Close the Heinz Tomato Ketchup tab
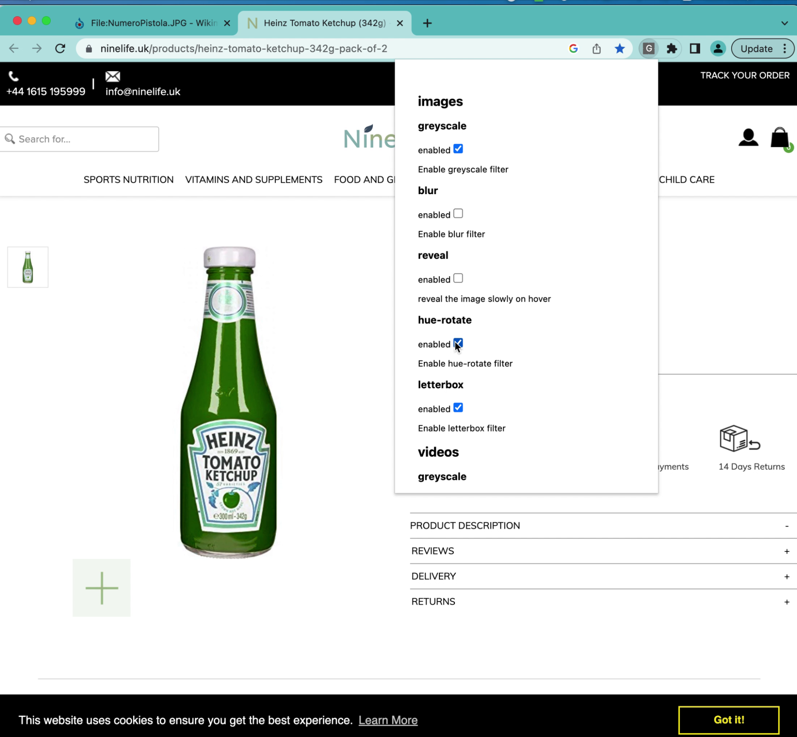 (400, 23)
